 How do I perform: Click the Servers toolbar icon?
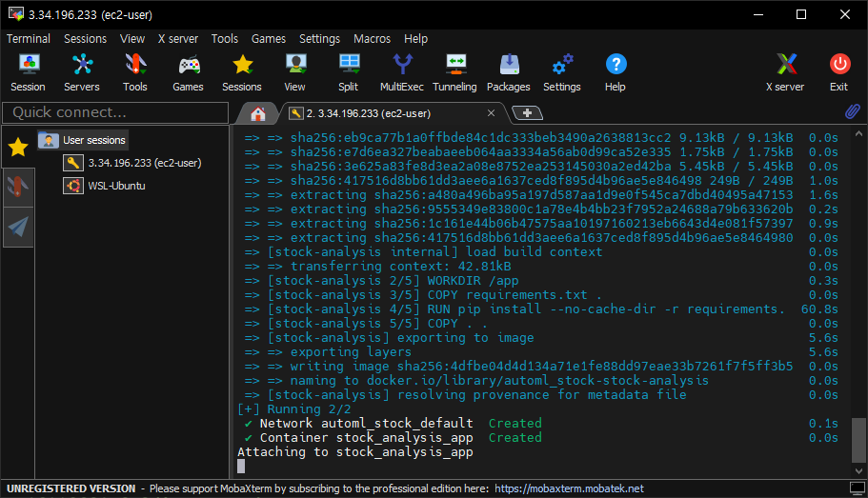(x=82, y=72)
